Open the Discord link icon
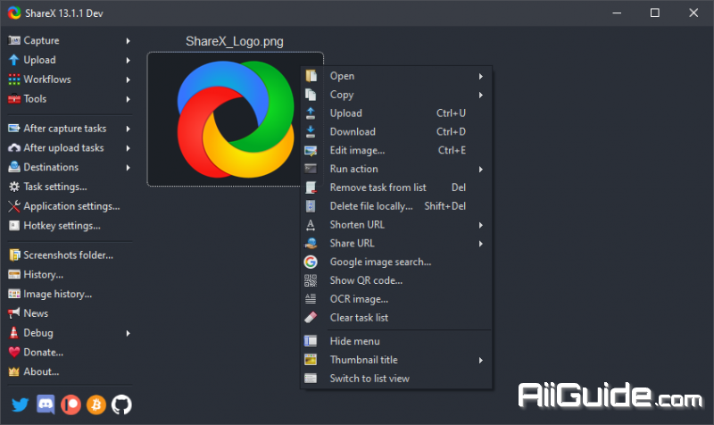This screenshot has height=425, width=714. pyautogui.click(x=46, y=404)
